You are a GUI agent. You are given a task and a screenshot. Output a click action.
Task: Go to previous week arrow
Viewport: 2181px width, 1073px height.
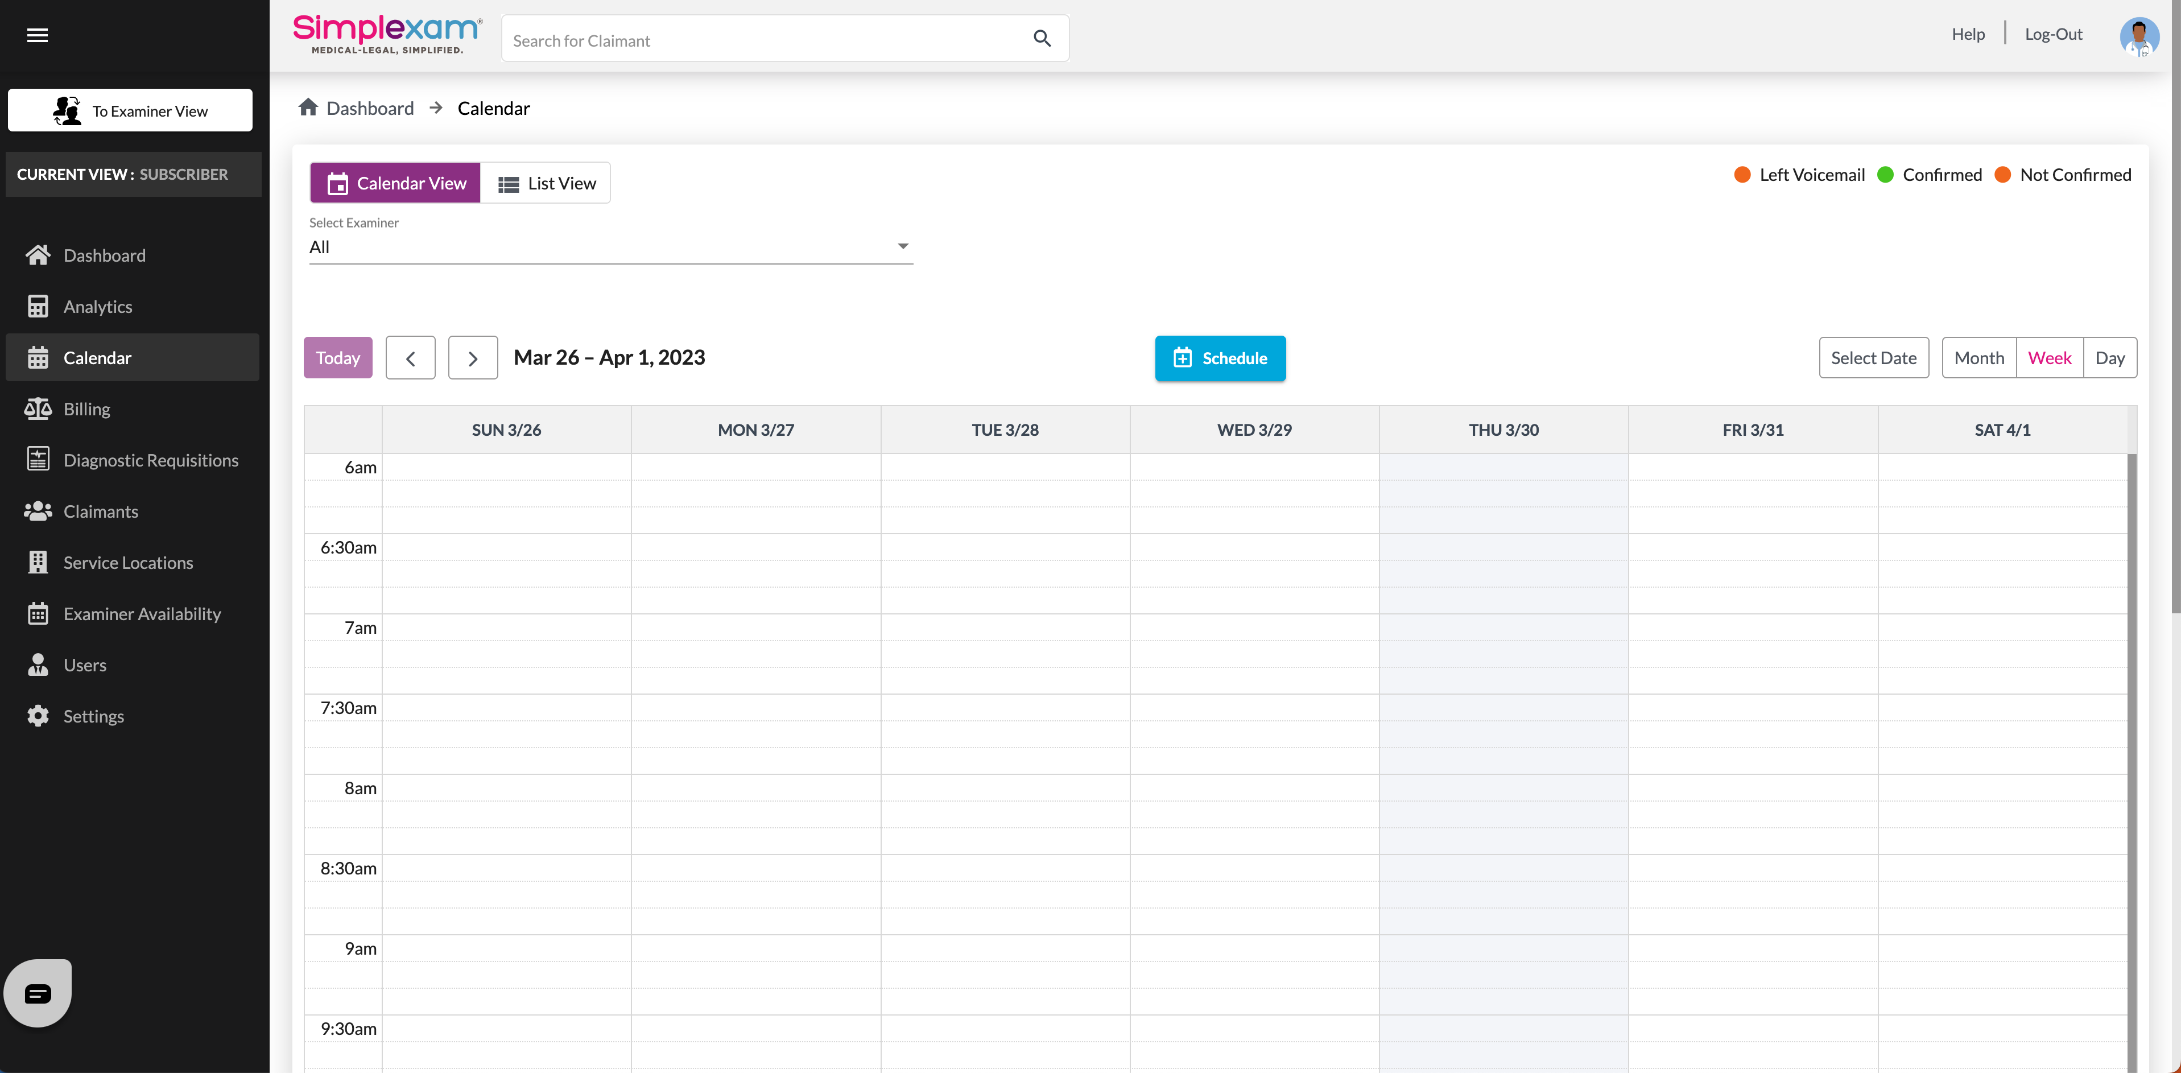coord(411,358)
